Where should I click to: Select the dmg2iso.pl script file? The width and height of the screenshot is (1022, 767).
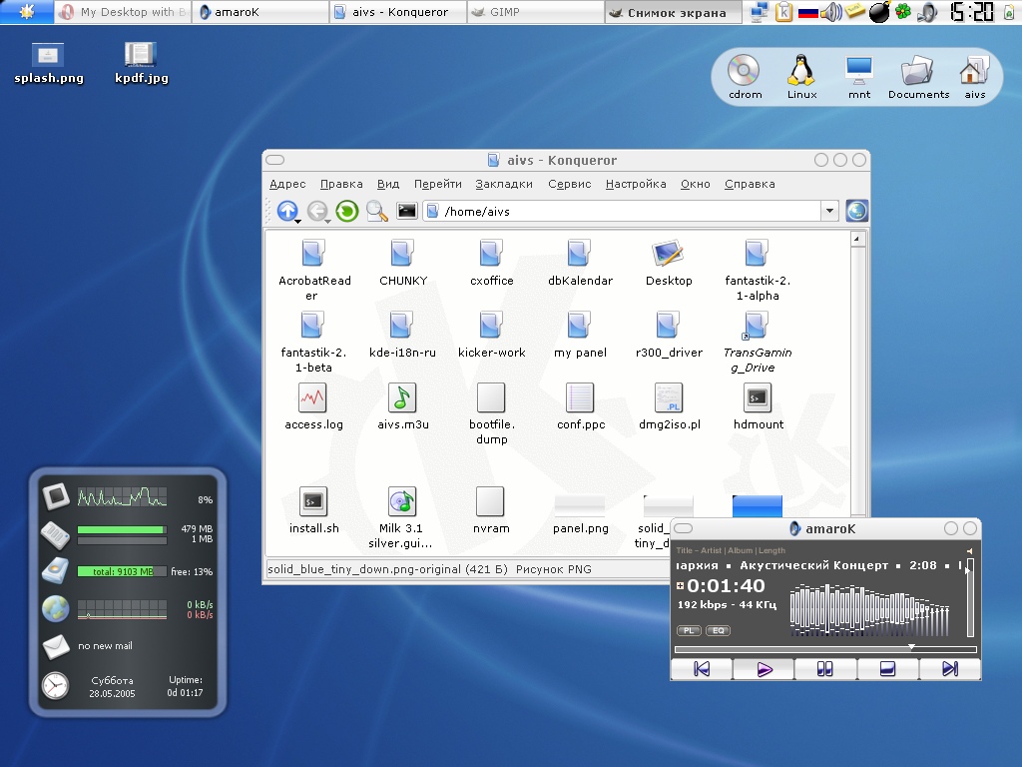[x=669, y=406]
